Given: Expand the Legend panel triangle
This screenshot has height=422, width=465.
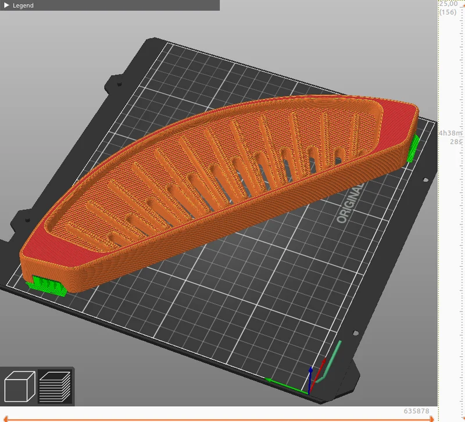Looking at the screenshot, I should pos(6,5).
